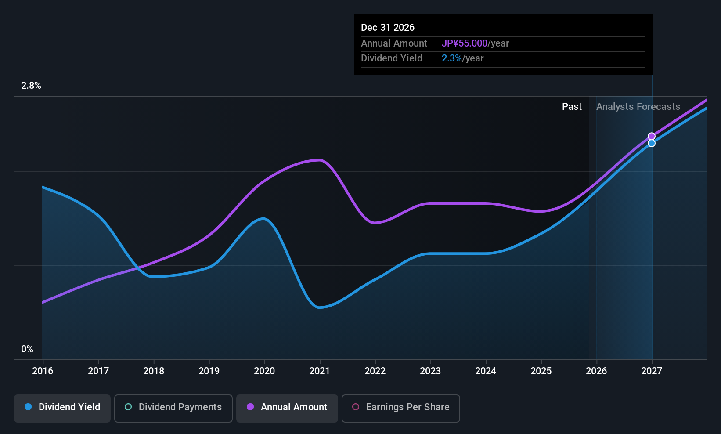The image size is (721, 434).
Task: Toggle the Dividend Yield legend button
Action: click(62, 408)
